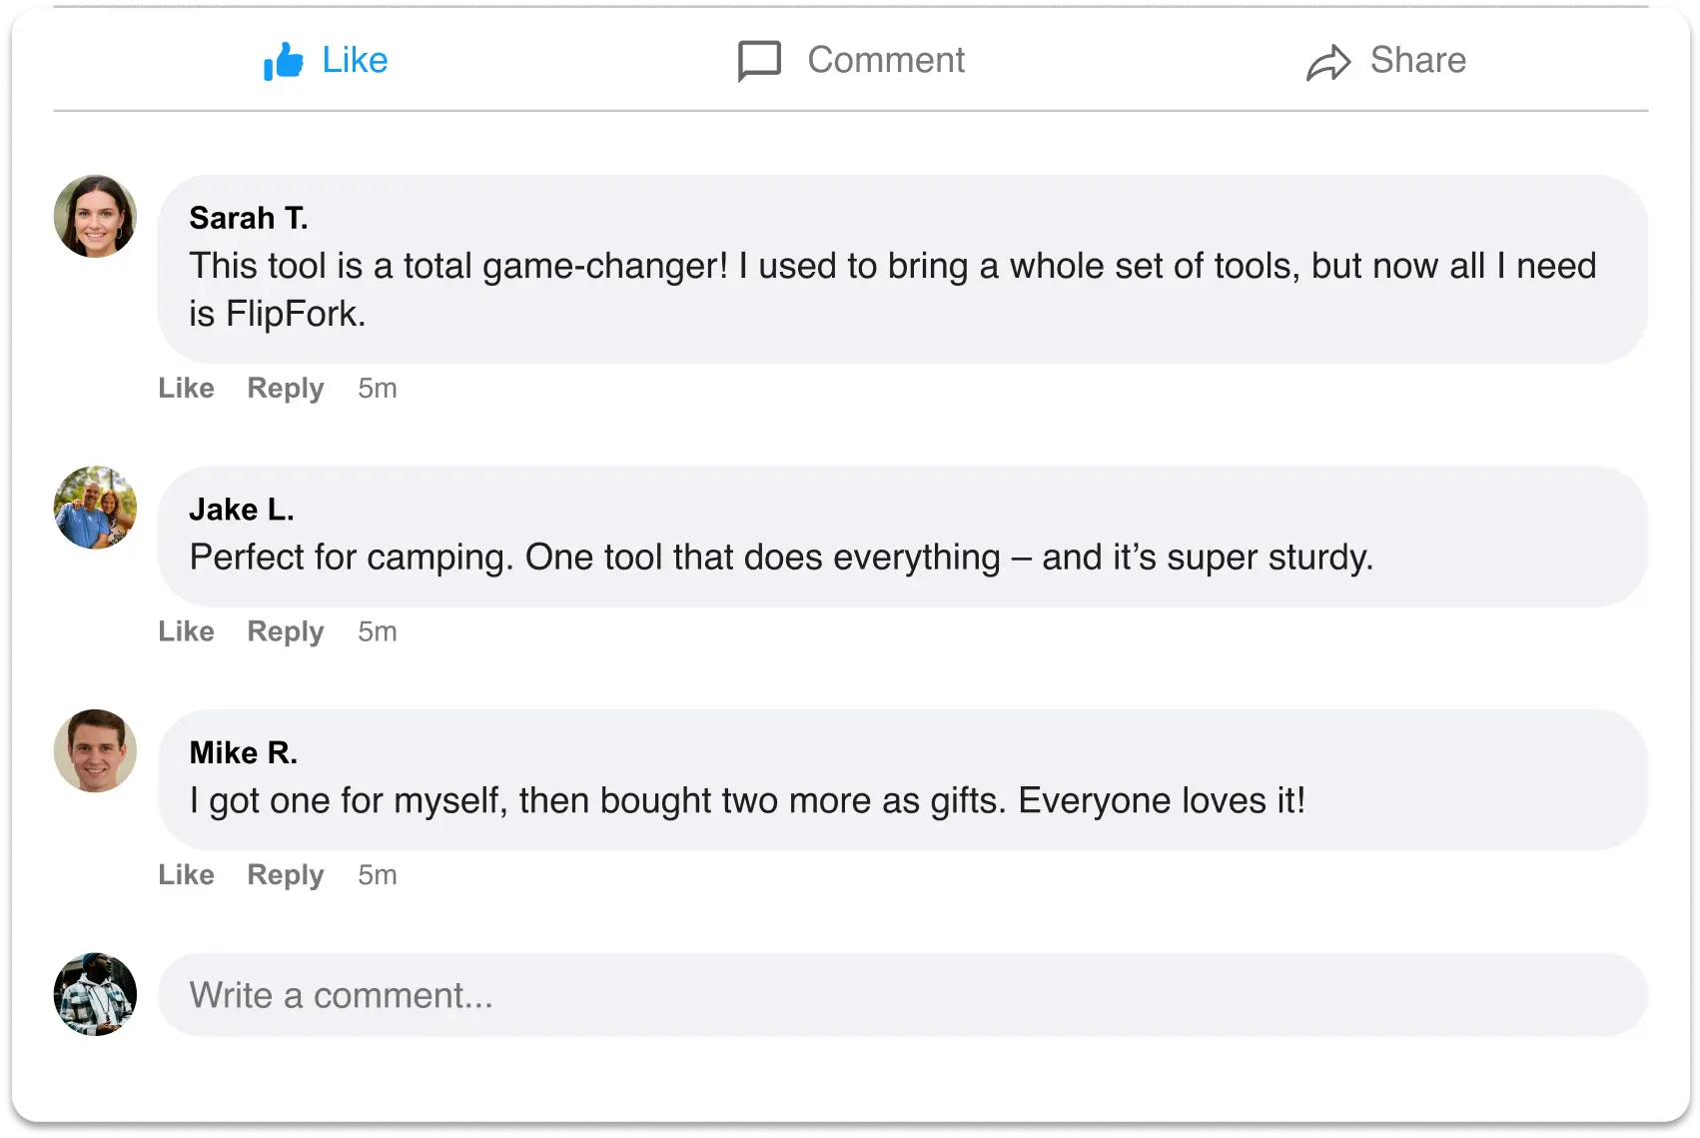1700x1138 pixels.
Task: Click the Share text label
Action: (x=1417, y=60)
